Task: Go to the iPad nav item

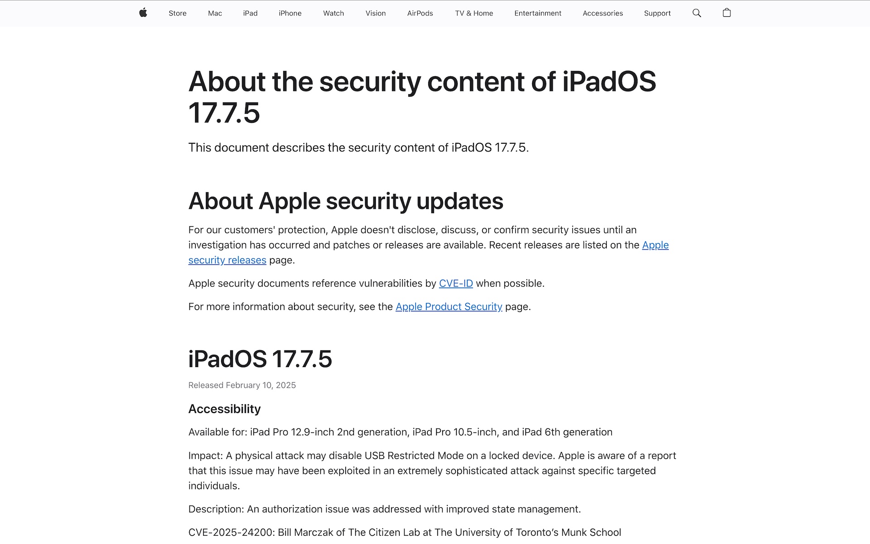Action: [x=250, y=14]
